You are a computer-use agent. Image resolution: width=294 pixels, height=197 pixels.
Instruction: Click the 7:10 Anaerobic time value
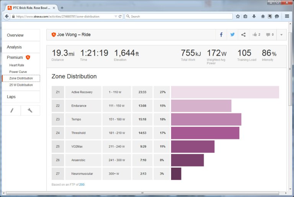143,160
